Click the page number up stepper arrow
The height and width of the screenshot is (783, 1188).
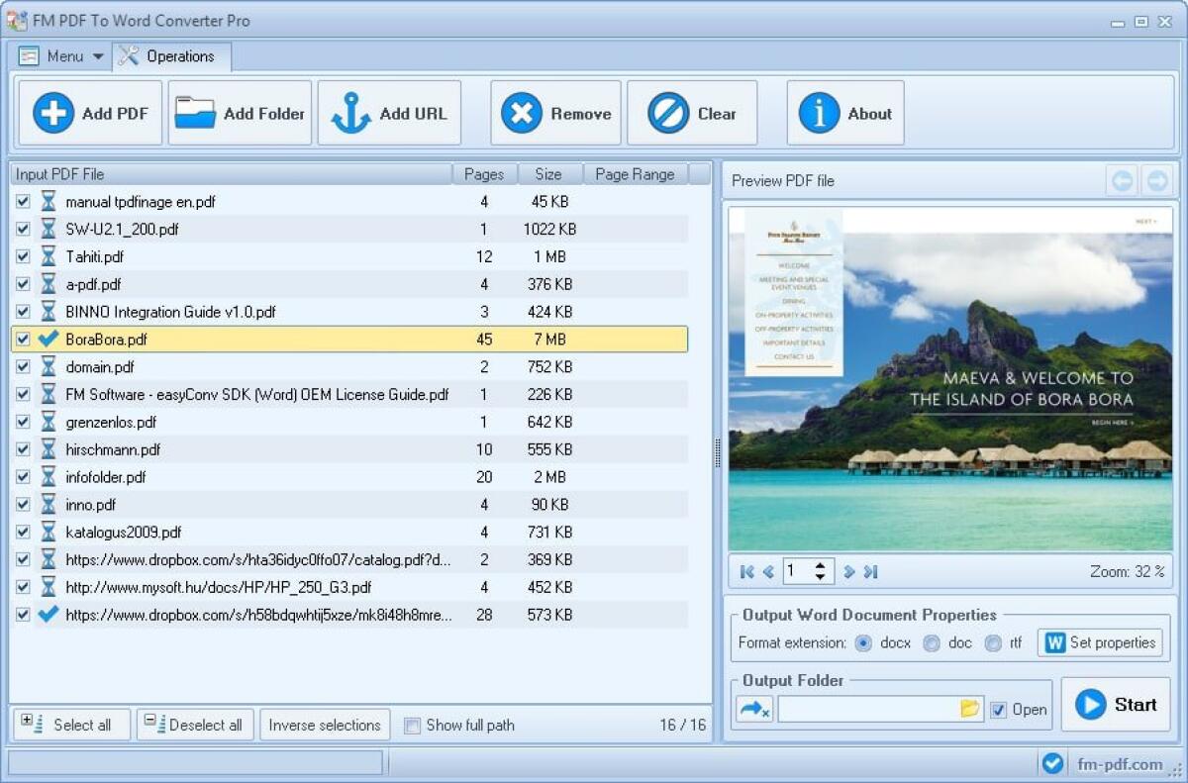[822, 565]
